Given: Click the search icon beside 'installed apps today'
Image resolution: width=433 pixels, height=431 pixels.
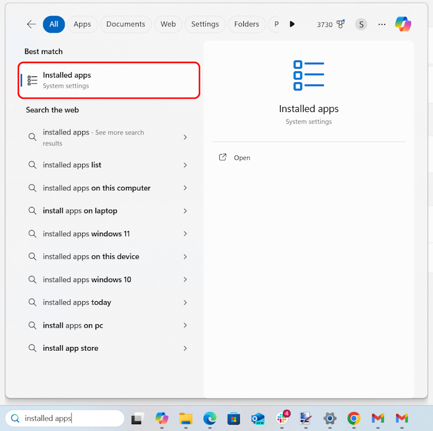Looking at the screenshot, I should (32, 302).
